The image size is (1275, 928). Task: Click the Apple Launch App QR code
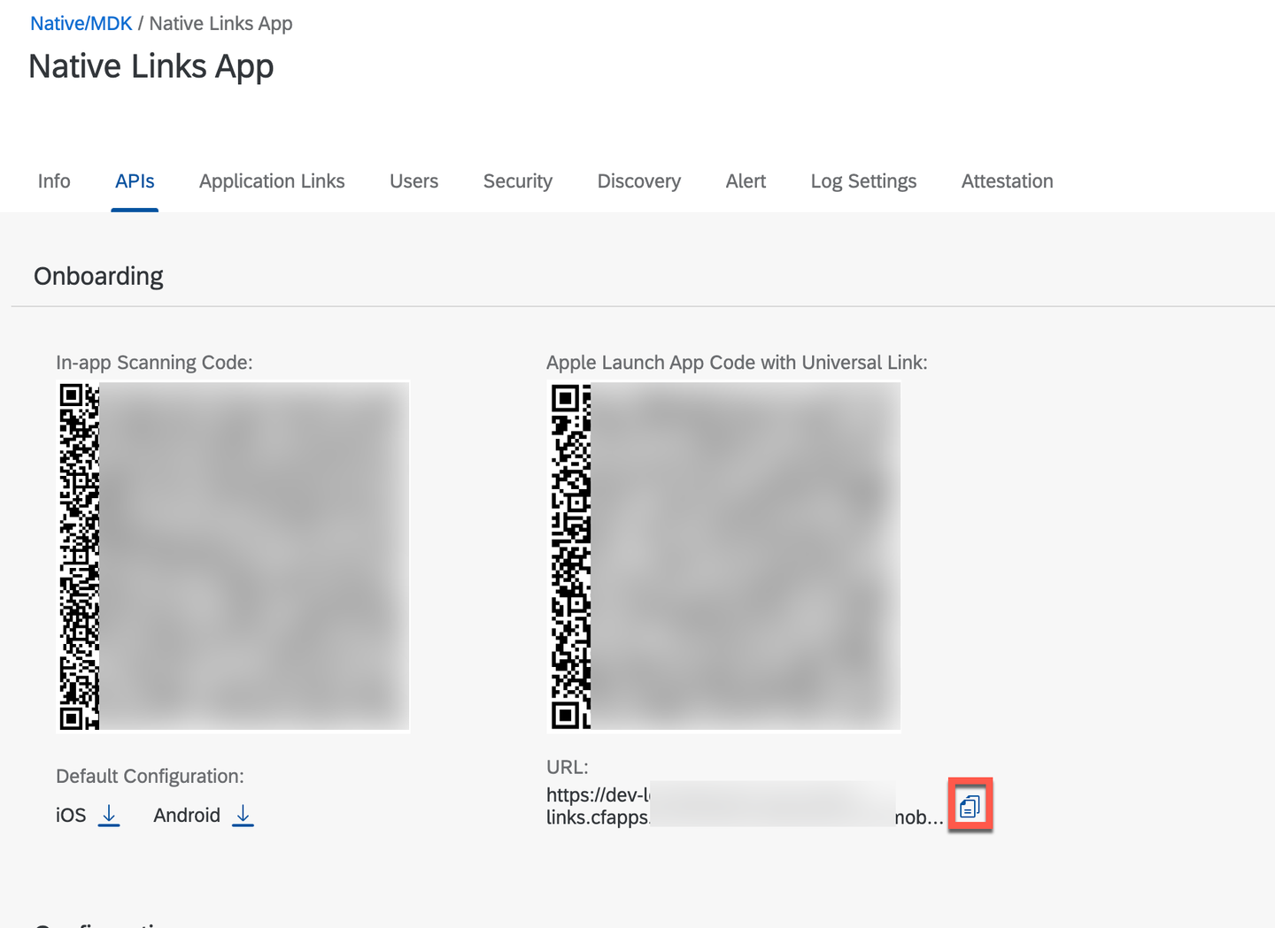(724, 556)
